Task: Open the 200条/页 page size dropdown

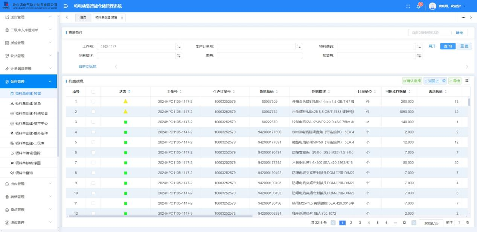Action: [x=431, y=223]
